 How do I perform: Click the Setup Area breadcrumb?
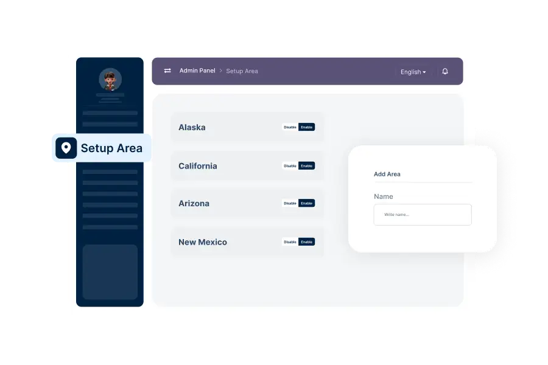[242, 71]
